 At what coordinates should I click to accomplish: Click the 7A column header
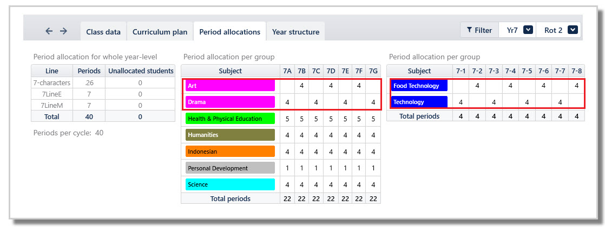click(287, 71)
